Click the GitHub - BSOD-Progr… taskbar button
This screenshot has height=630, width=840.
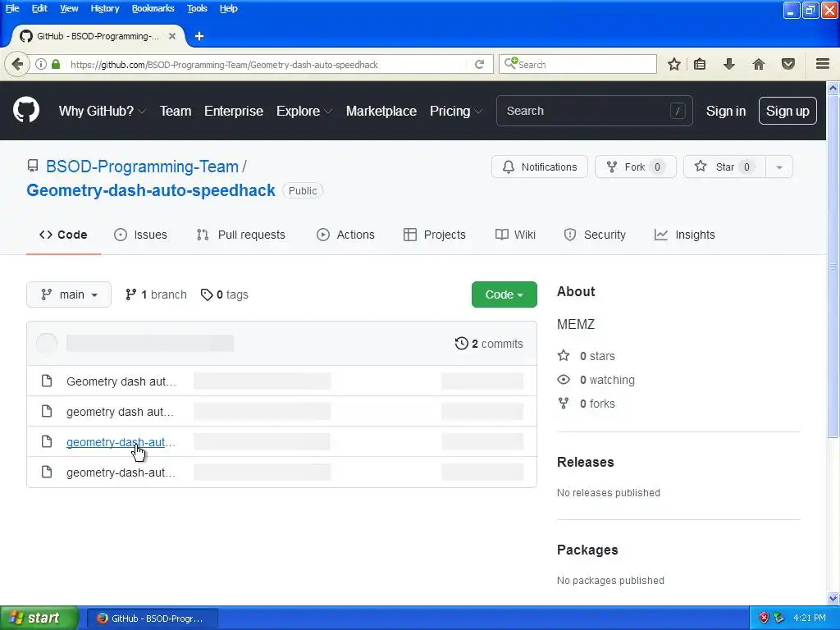pos(152,619)
